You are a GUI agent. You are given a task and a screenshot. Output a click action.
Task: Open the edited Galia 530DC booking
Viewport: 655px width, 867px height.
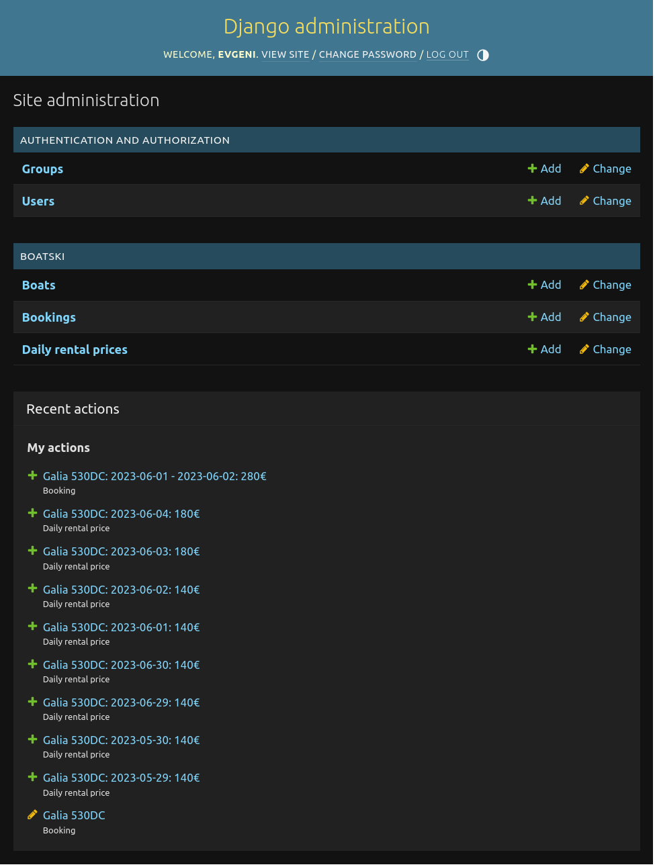(x=74, y=815)
